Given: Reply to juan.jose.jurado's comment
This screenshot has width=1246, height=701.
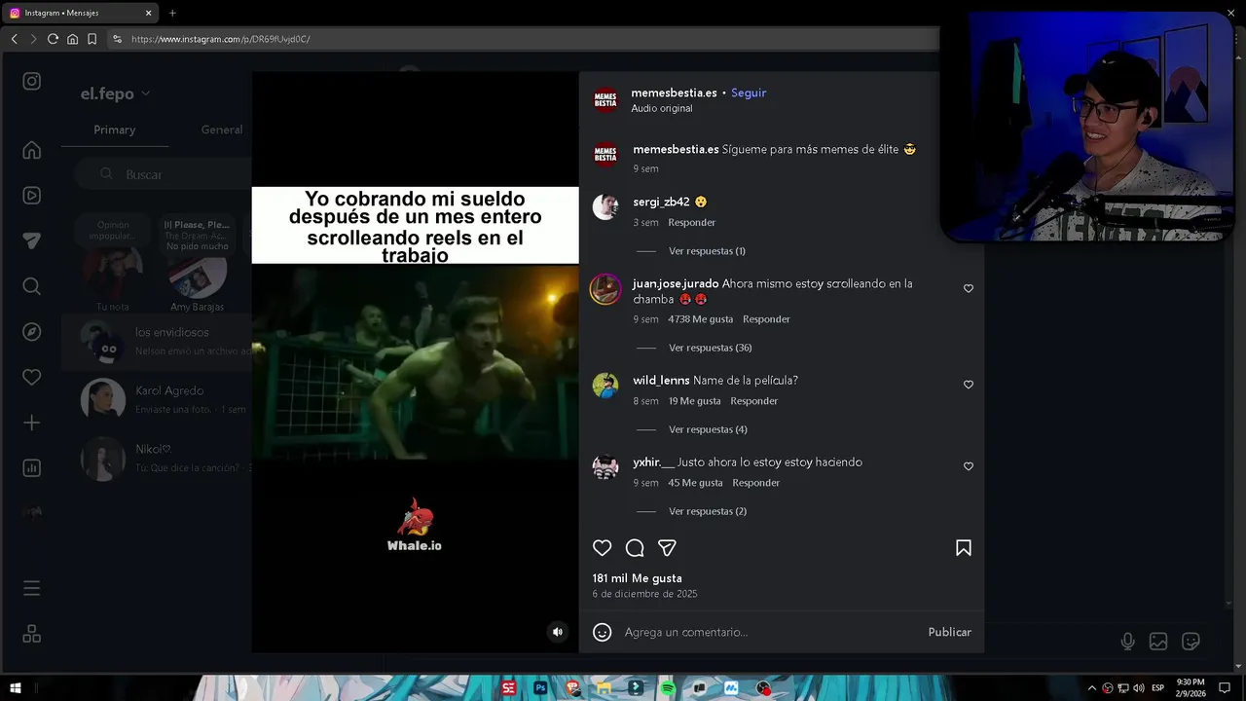Looking at the screenshot, I should (766, 319).
